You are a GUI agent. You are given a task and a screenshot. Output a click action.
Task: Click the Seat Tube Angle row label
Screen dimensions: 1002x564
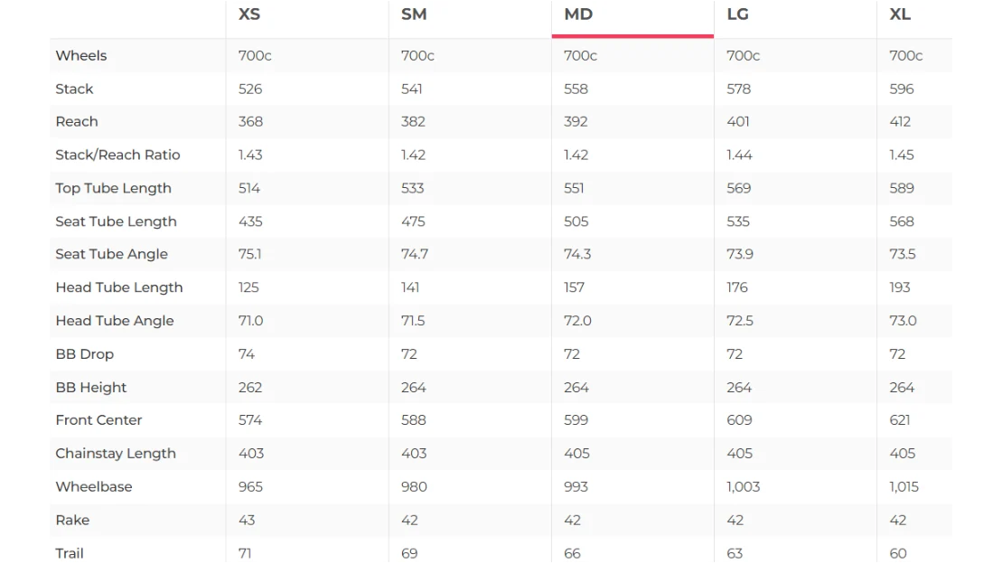coord(111,254)
